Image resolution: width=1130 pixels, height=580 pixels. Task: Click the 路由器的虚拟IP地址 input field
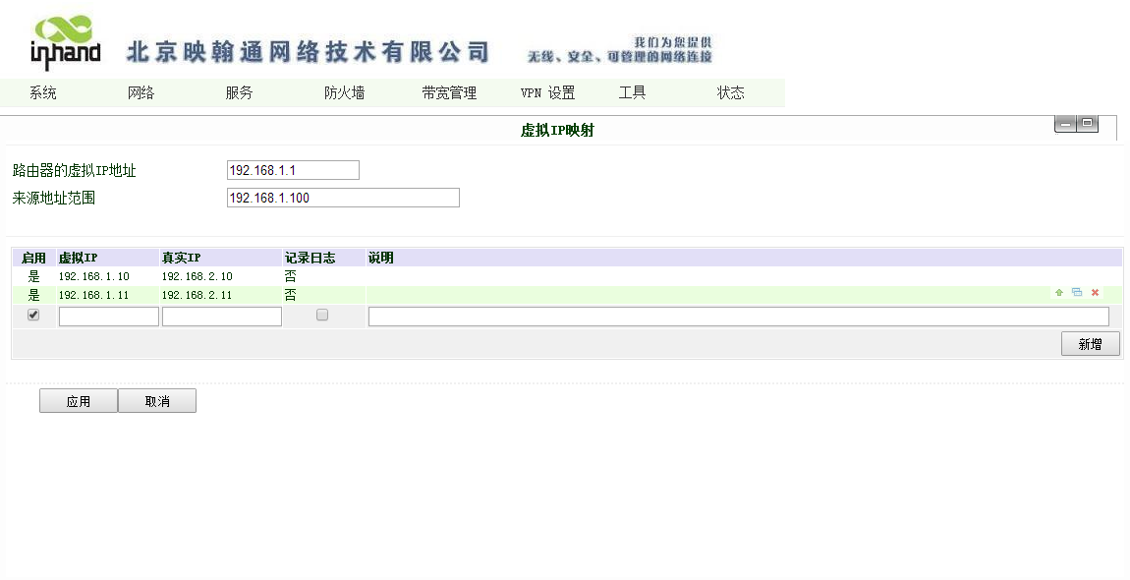pyautogui.click(x=293, y=170)
